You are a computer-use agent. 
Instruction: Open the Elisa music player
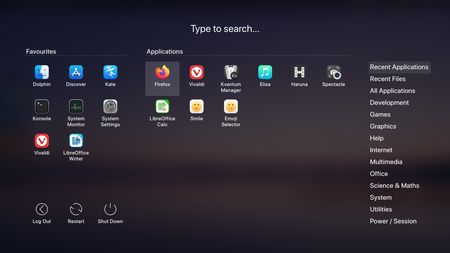[x=265, y=75]
